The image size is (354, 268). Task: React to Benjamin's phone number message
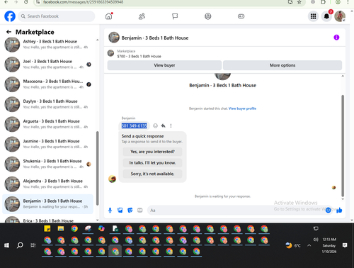coord(155,125)
